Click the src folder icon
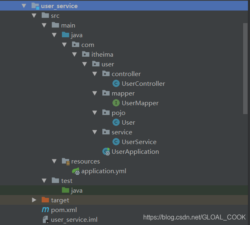 point(45,15)
